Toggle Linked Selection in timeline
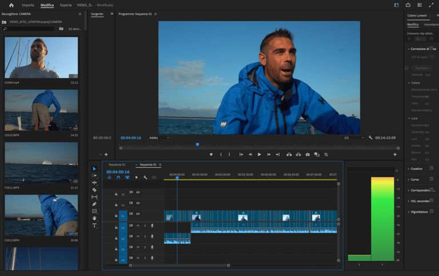Screen dimensions: 439x276 127,177
